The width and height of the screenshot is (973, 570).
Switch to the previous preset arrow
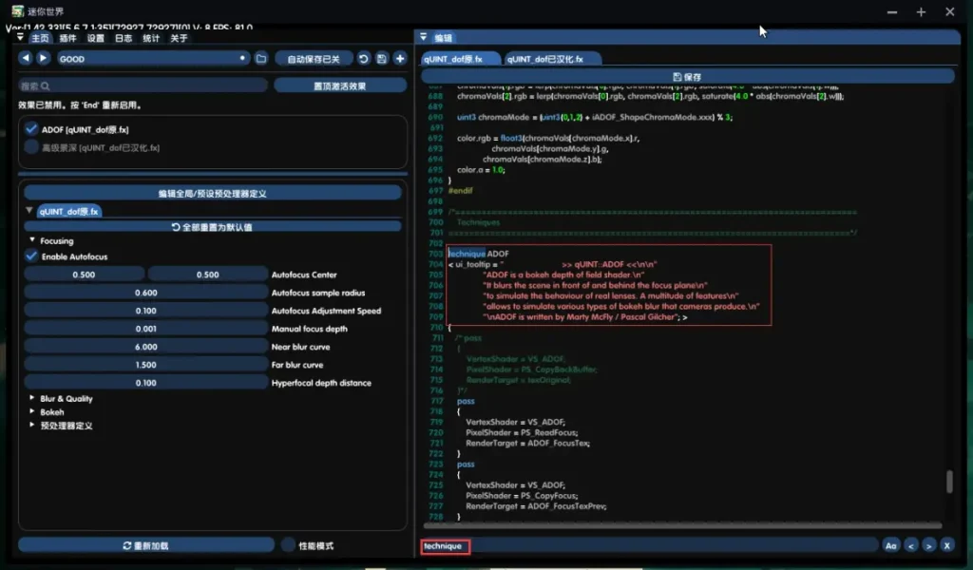[26, 59]
